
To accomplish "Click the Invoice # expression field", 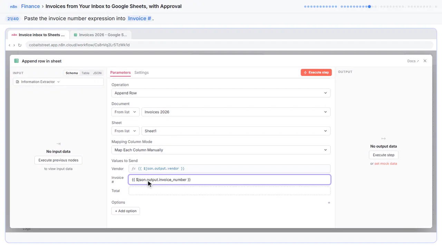I will point(230,180).
